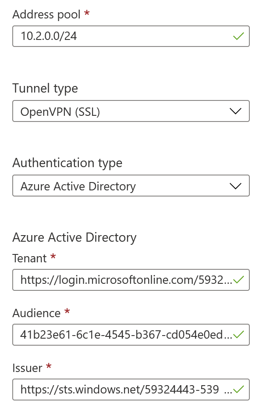Click the green checkmark in Address pool field
Image resolution: width=259 pixels, height=404 pixels.
pos(238,36)
